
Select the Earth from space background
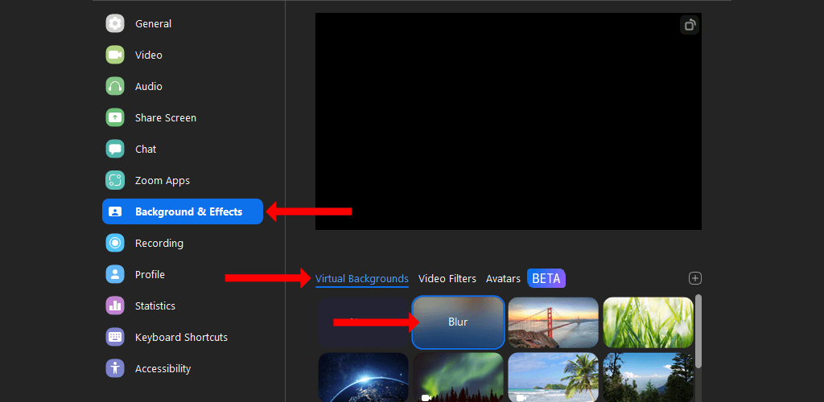[x=363, y=377]
